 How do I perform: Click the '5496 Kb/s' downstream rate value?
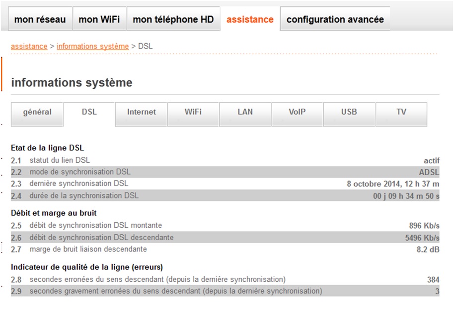422,238
